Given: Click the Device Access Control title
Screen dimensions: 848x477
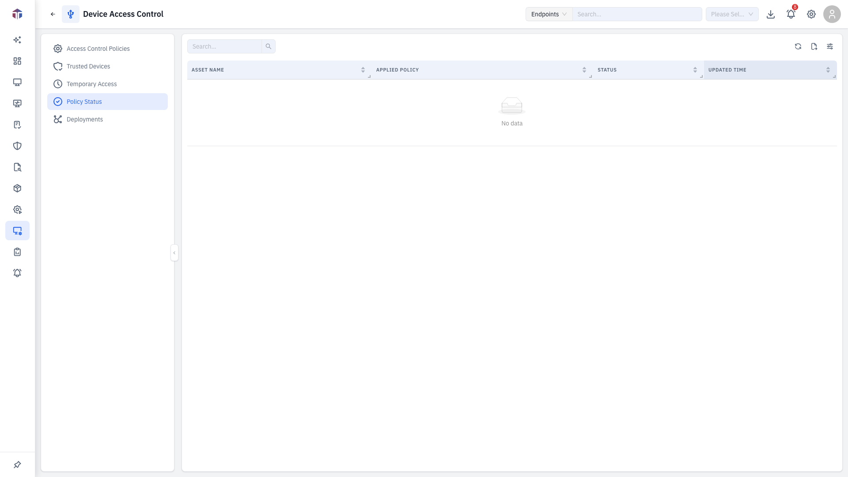Looking at the screenshot, I should 123,14.
